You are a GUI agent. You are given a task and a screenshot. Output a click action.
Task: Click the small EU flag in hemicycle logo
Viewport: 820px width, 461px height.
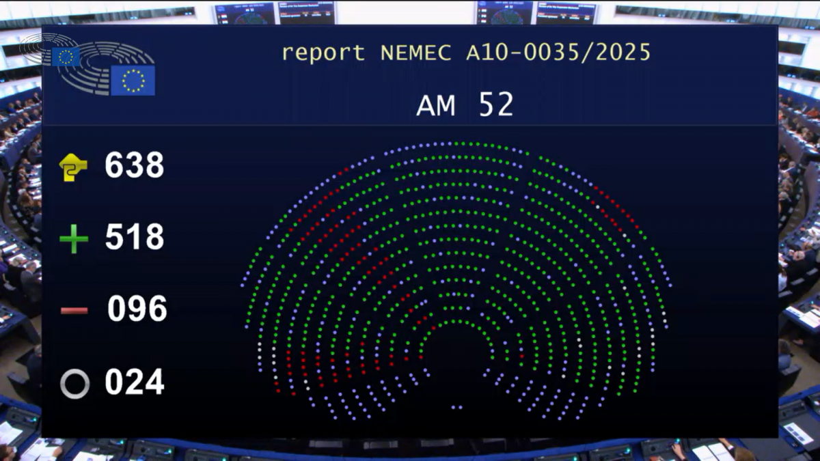pyautogui.click(x=66, y=57)
